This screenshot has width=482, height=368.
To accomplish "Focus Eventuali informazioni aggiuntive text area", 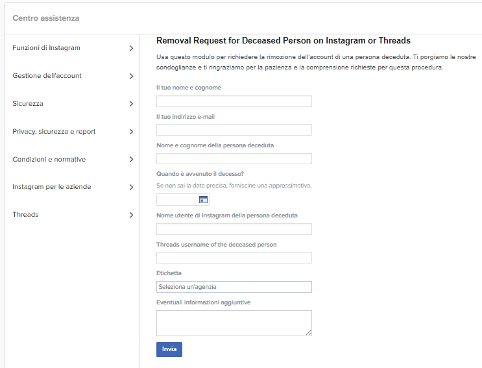I will [x=234, y=323].
